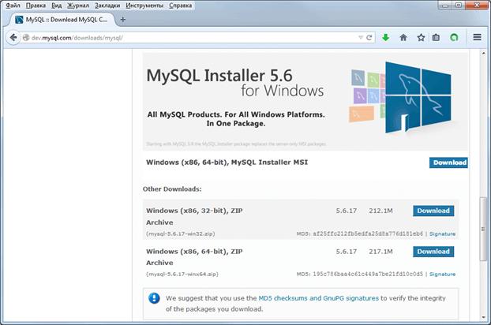Bookmark this page with the star icon

(x=421, y=38)
